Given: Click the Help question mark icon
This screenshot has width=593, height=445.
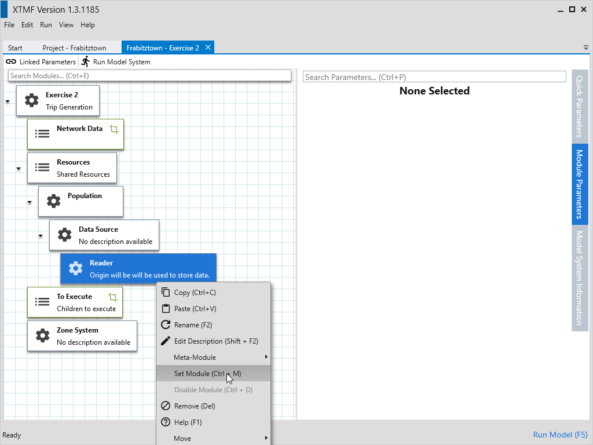Looking at the screenshot, I should pyautogui.click(x=166, y=422).
